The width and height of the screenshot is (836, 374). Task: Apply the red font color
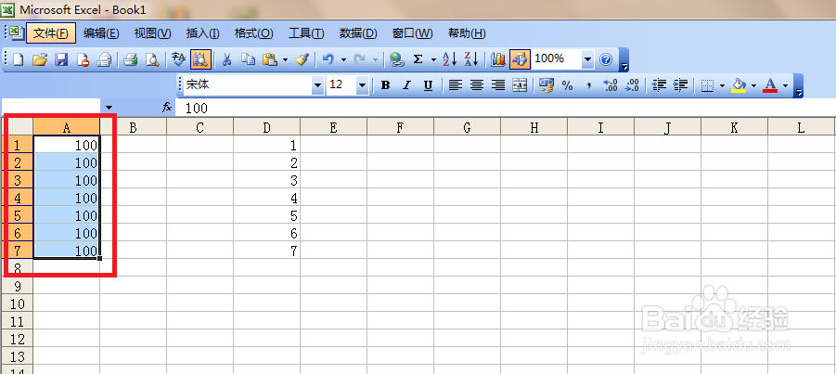point(770,85)
